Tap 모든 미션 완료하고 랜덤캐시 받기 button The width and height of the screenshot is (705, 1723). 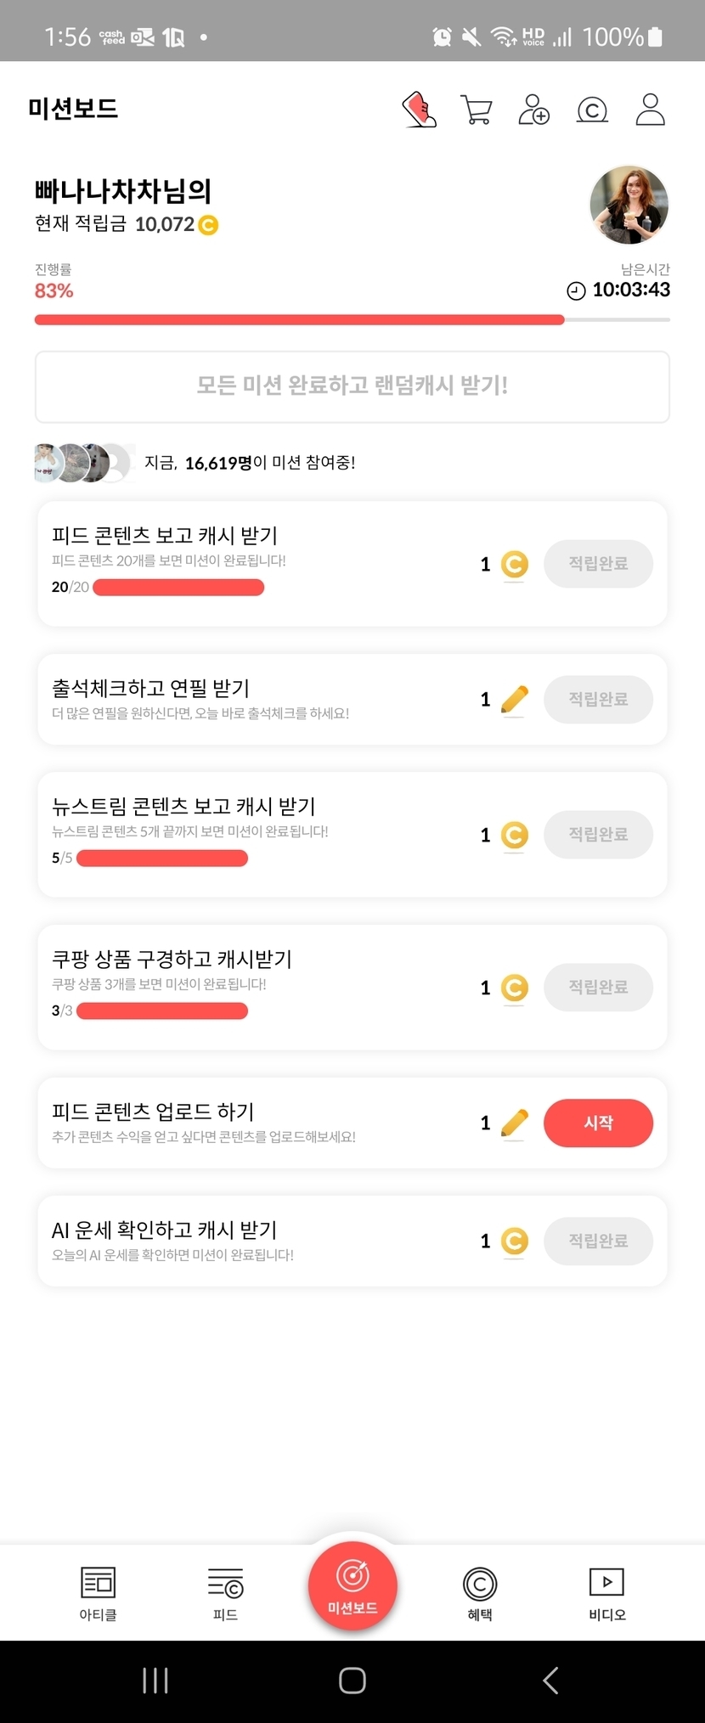(352, 386)
